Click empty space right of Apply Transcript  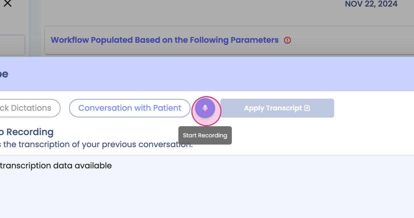click(x=374, y=108)
